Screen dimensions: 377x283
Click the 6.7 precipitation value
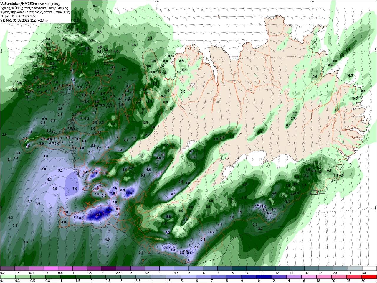(160, 173)
